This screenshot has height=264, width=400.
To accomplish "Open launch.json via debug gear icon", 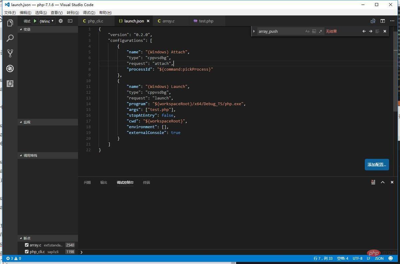I will point(61,21).
